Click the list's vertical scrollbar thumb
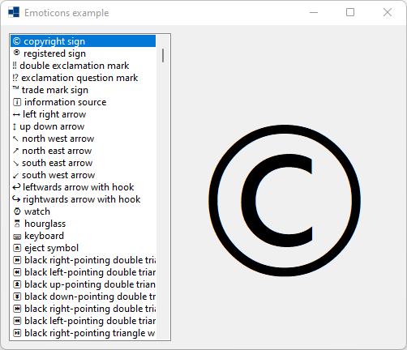 point(163,55)
